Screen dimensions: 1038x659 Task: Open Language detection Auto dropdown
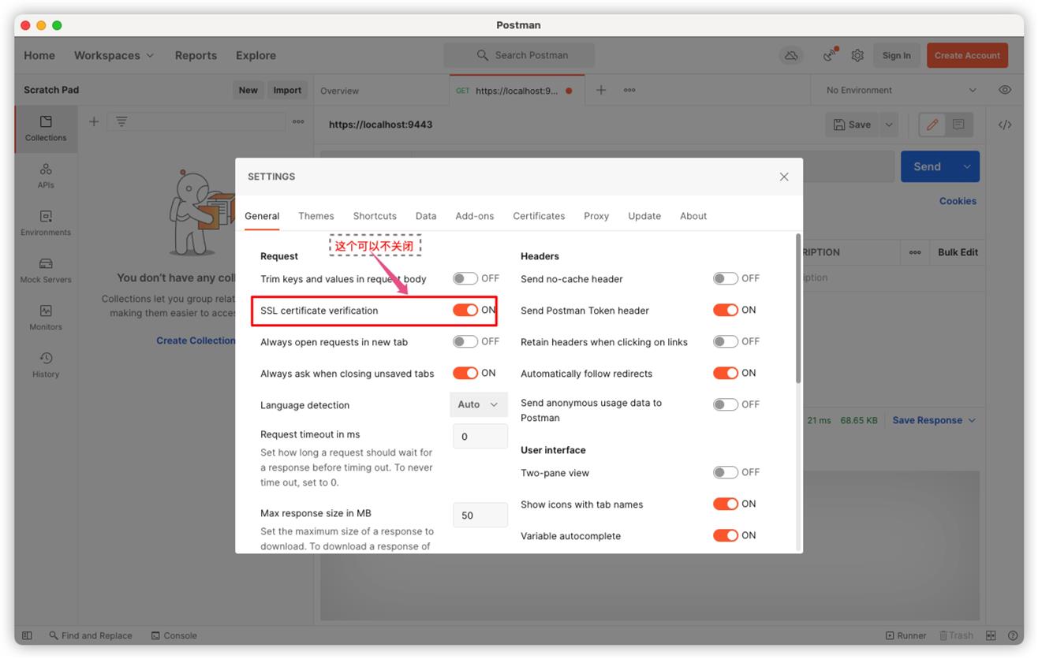(x=479, y=404)
